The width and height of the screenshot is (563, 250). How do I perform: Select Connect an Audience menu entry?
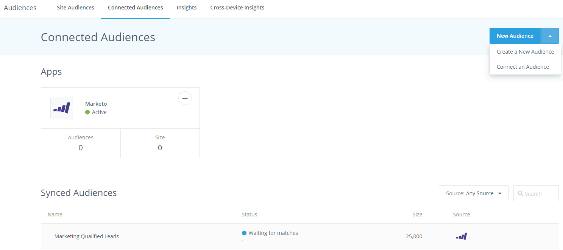(x=523, y=66)
